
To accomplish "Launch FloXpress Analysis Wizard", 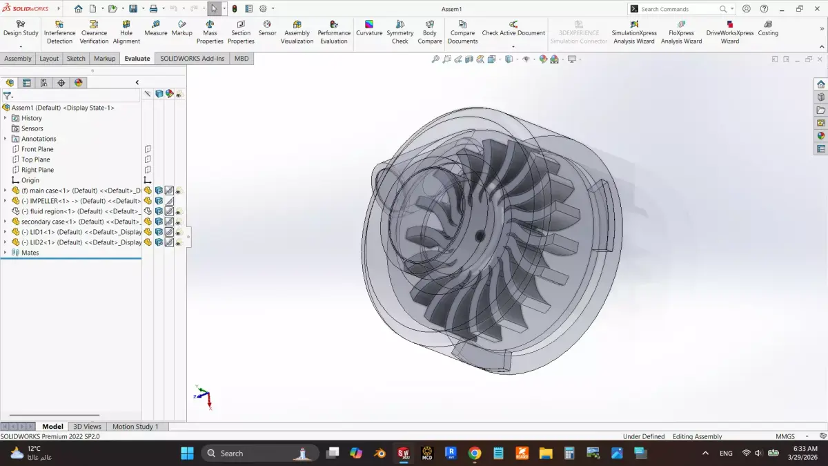I will (681, 32).
